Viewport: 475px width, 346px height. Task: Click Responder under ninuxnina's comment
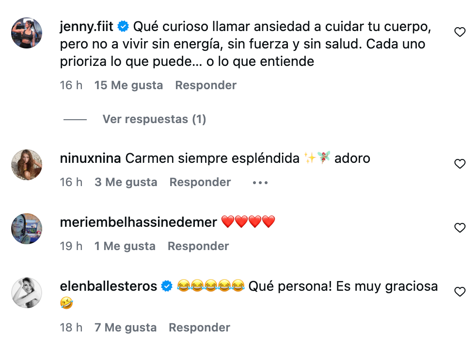(200, 182)
